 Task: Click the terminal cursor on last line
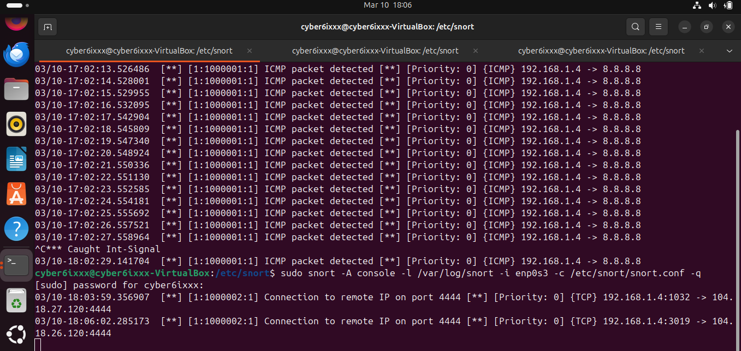[x=38, y=344]
